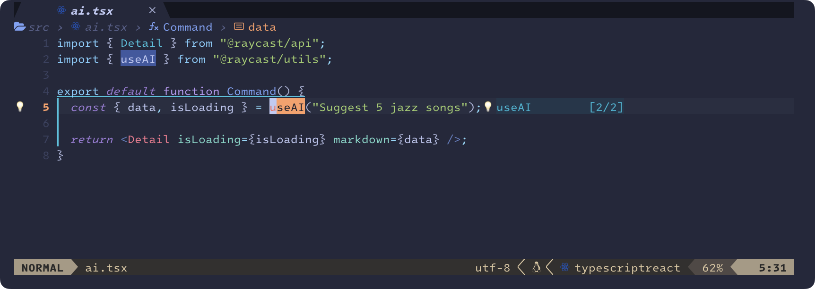This screenshot has width=815, height=289.
Task: Expand chevron between ai.tsx and Command
Action: pos(138,27)
